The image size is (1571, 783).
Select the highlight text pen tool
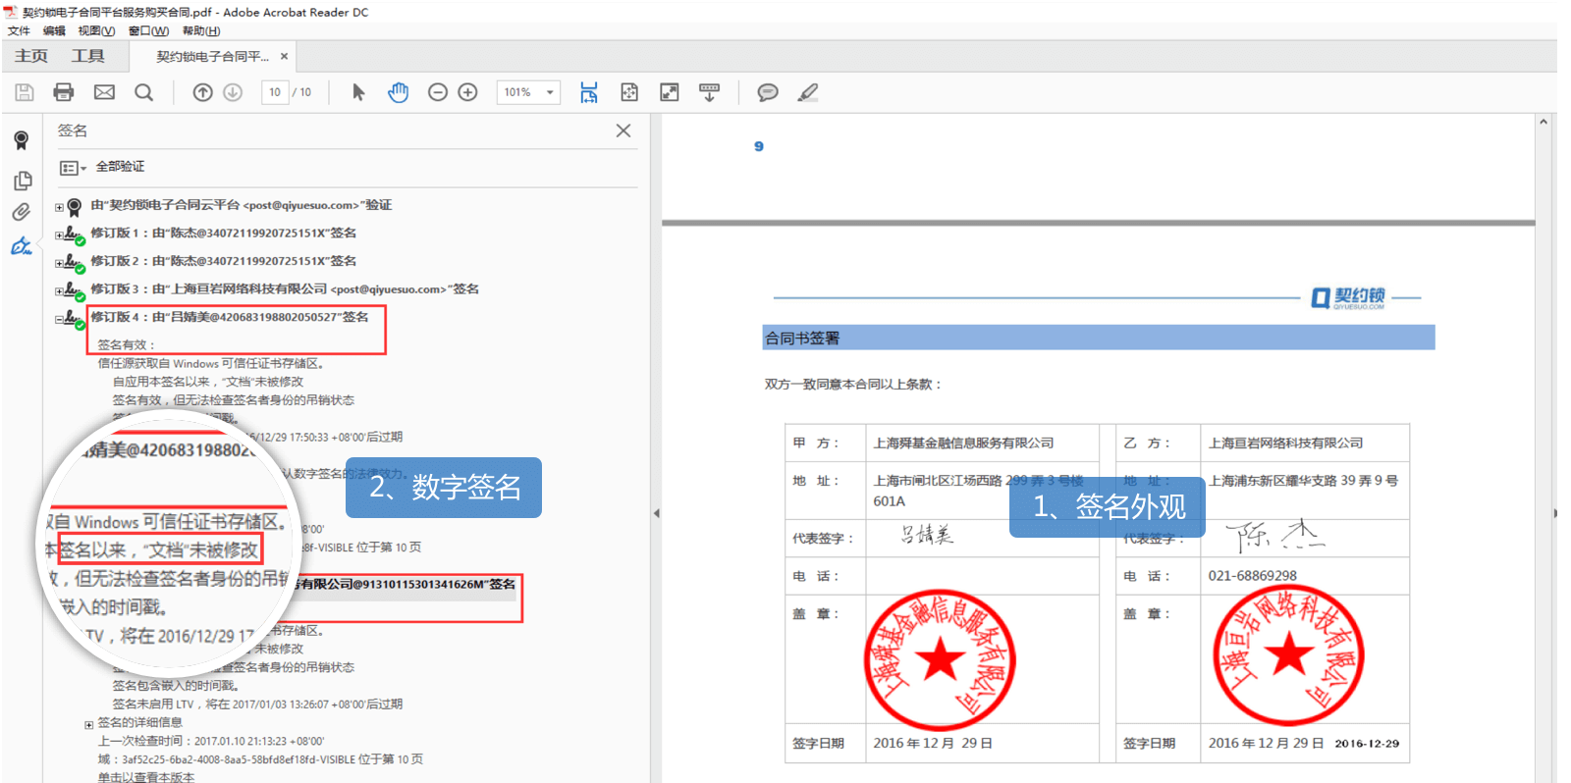(807, 92)
